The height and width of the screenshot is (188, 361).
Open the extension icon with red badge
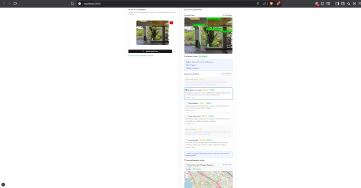(x=317, y=4)
